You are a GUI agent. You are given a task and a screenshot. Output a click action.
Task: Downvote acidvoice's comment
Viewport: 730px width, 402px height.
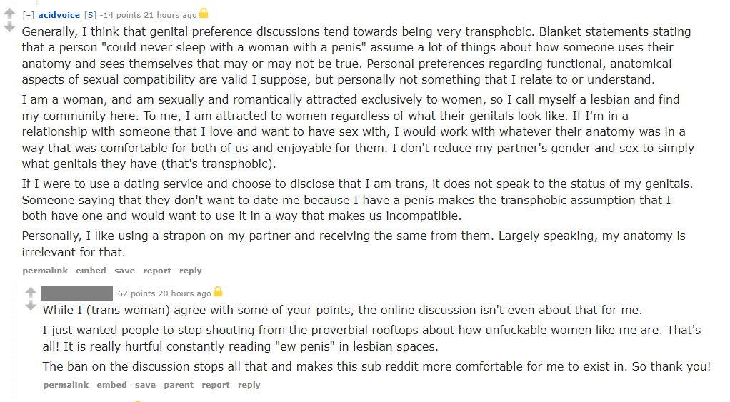[9, 26]
